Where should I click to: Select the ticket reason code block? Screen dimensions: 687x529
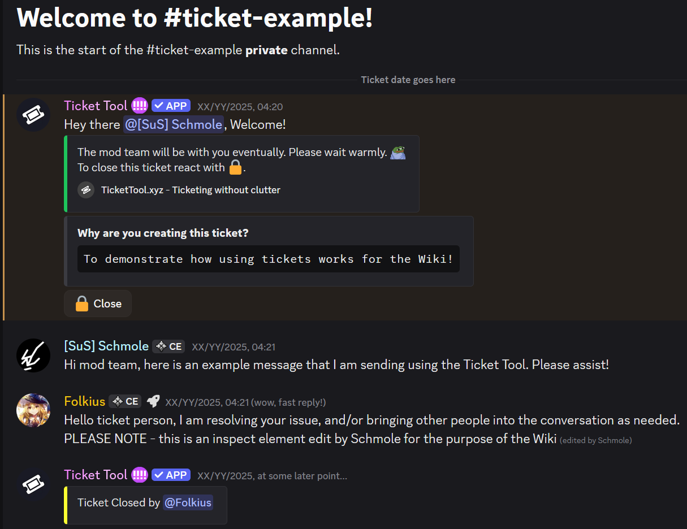click(268, 259)
